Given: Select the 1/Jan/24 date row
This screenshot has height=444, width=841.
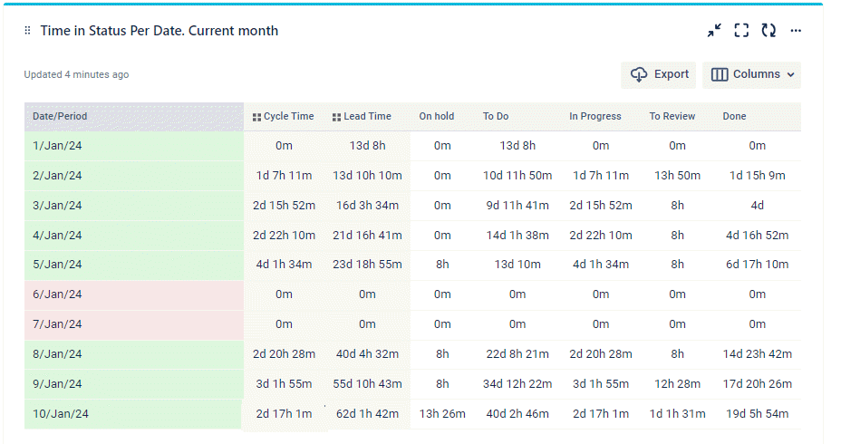Looking at the screenshot, I should click(57, 145).
